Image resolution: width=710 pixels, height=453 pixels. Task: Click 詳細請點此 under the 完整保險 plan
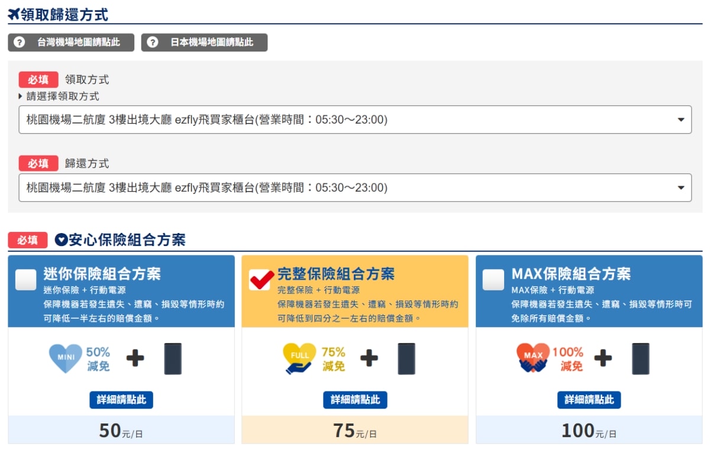(x=355, y=400)
